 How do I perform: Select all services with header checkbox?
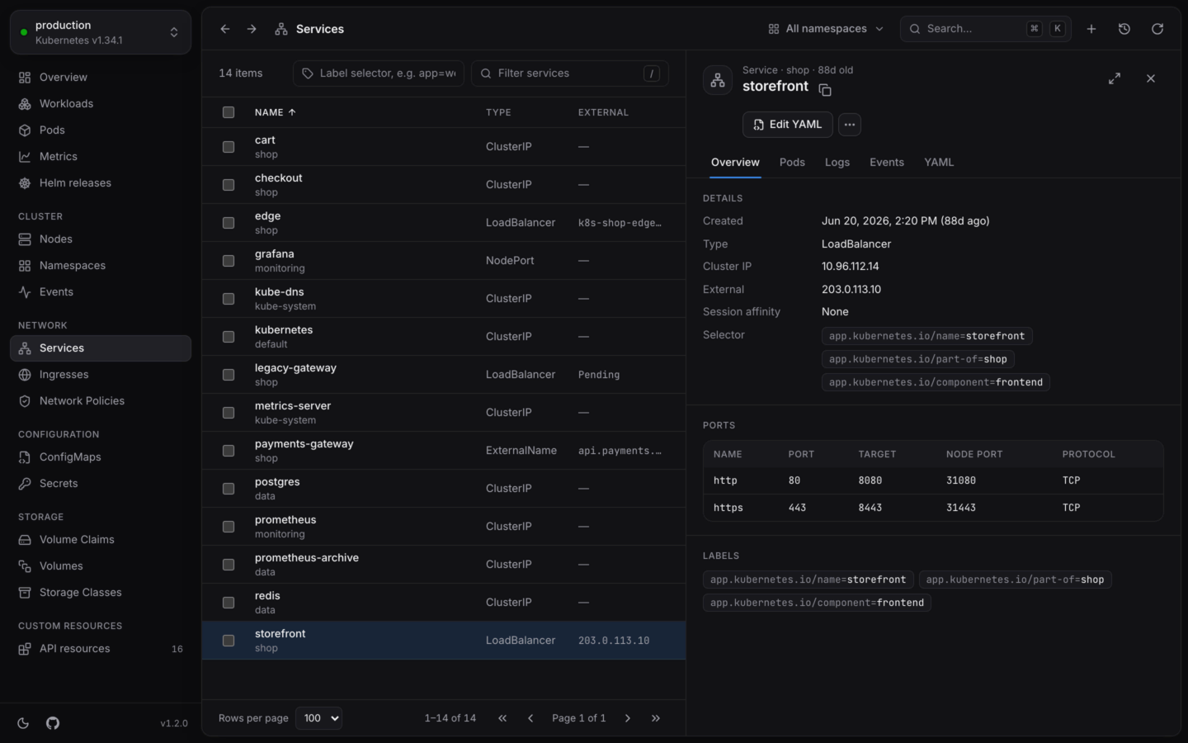pyautogui.click(x=229, y=112)
